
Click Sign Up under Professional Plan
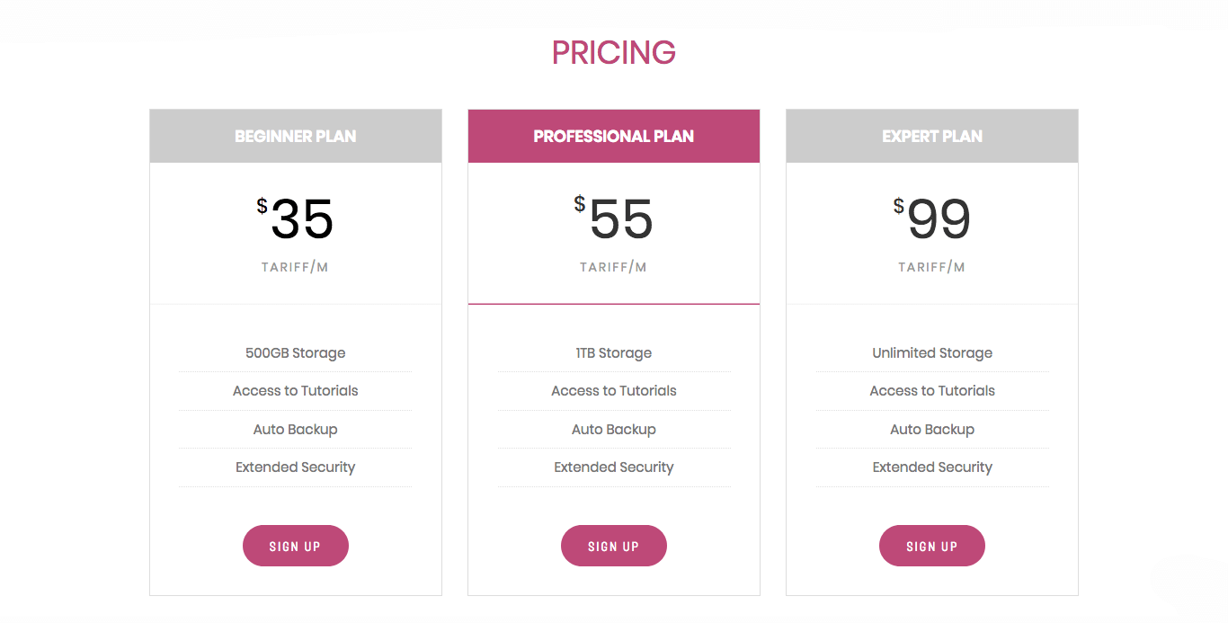tap(613, 546)
